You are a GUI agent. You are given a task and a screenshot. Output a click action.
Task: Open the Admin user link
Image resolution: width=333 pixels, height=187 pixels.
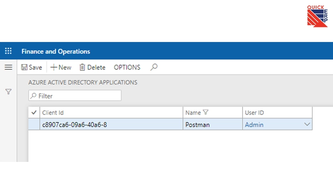click(254, 125)
